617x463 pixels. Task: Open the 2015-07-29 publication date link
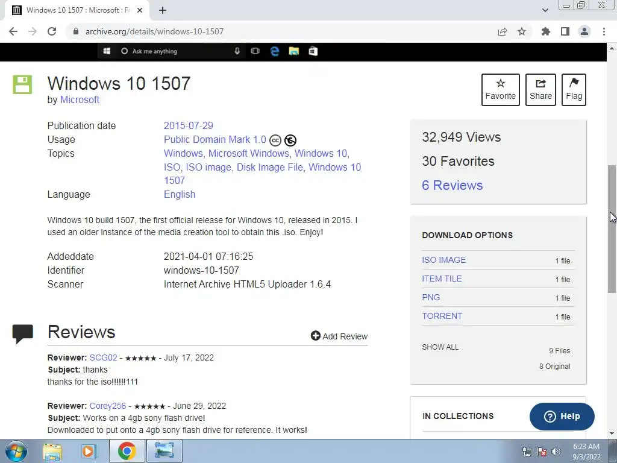pyautogui.click(x=189, y=125)
